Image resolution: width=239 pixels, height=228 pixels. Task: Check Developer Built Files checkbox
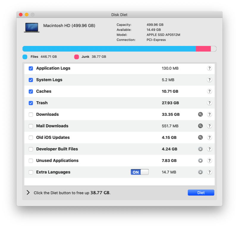pyautogui.click(x=31, y=149)
